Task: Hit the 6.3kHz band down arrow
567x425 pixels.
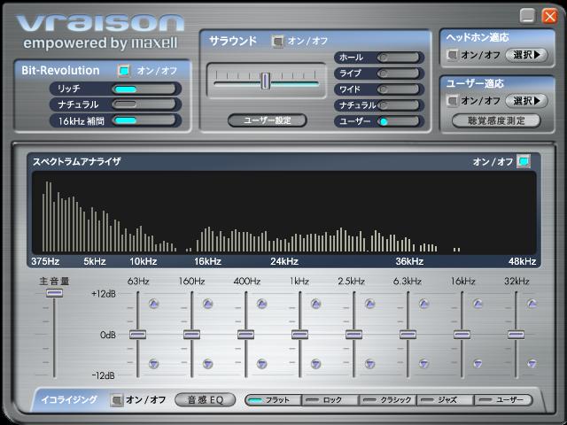Action: pyautogui.click(x=424, y=363)
